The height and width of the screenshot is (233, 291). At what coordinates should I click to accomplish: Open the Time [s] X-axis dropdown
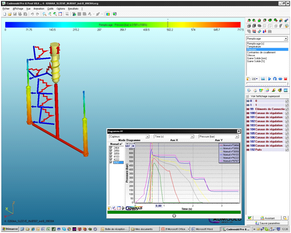tap(192, 137)
